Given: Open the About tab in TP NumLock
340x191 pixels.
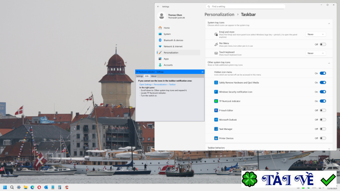Looking at the screenshot, I should 154,76.
